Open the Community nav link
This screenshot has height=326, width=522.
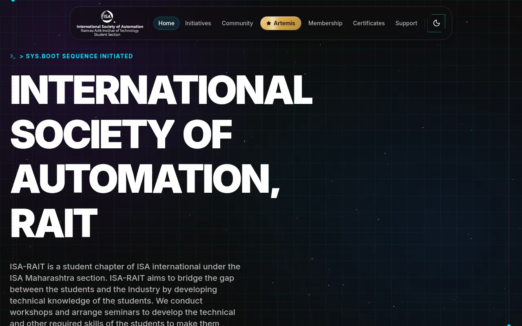pos(237,23)
